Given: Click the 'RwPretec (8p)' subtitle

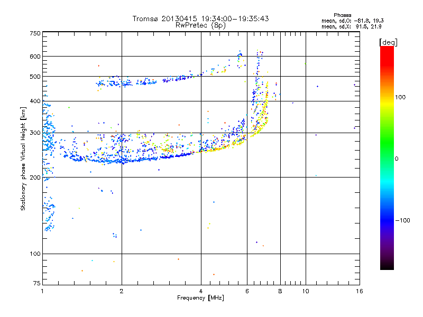Looking at the screenshot, I should 200,25.
